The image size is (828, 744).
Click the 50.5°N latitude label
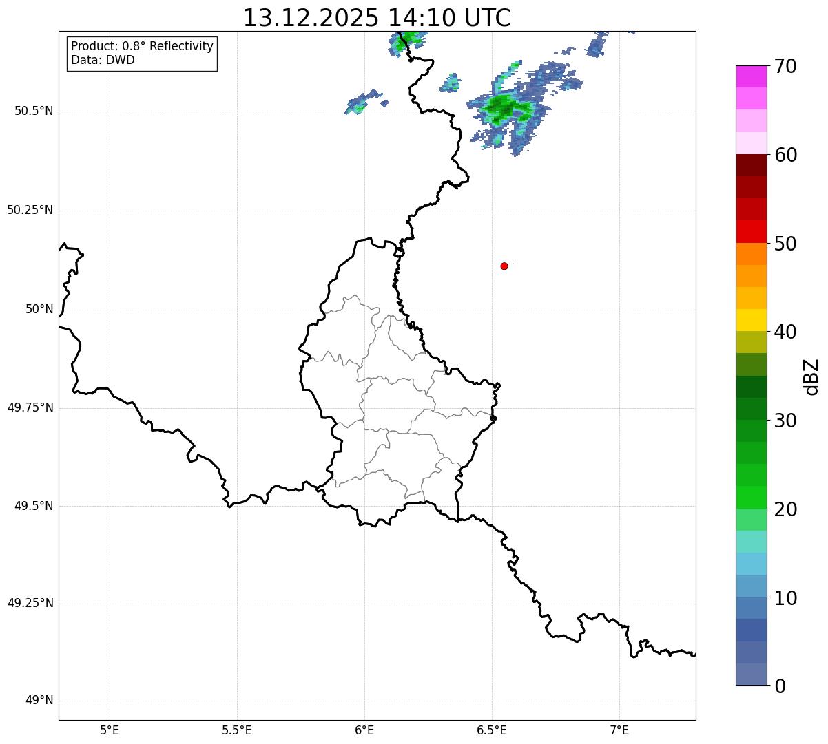point(34,111)
